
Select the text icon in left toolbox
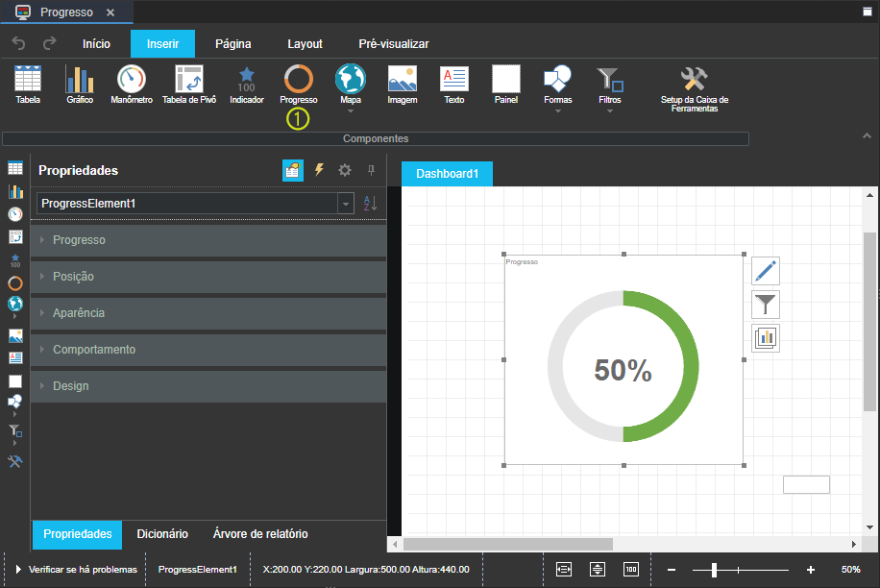pyautogui.click(x=15, y=358)
